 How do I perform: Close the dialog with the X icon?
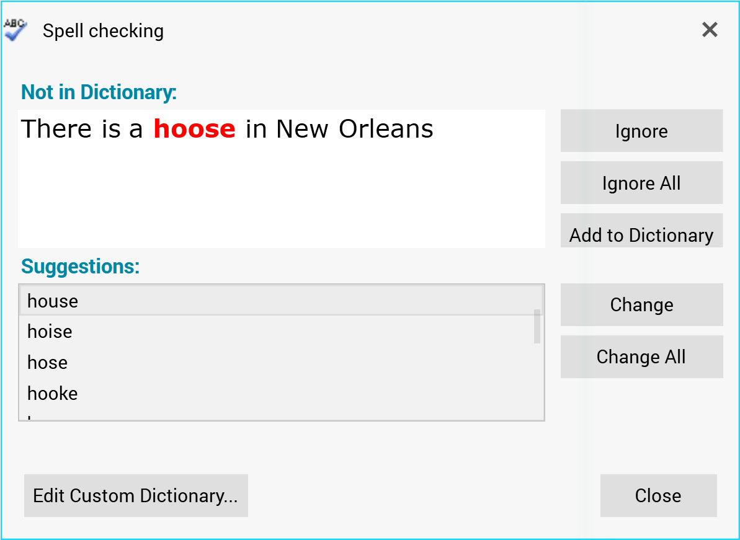pyautogui.click(x=710, y=30)
